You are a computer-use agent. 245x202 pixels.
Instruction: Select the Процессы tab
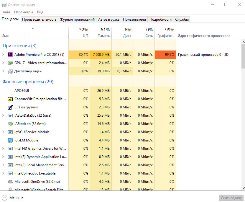tap(10, 19)
